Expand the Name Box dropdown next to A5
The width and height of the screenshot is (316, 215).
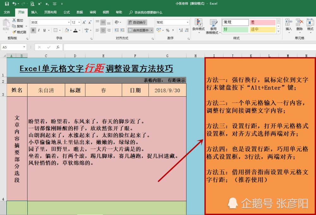pyautogui.click(x=24, y=47)
